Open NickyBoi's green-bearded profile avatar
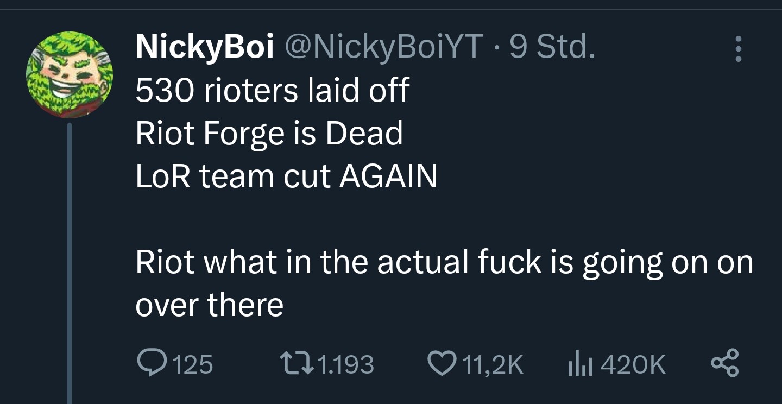782x404 pixels. pyautogui.click(x=70, y=74)
